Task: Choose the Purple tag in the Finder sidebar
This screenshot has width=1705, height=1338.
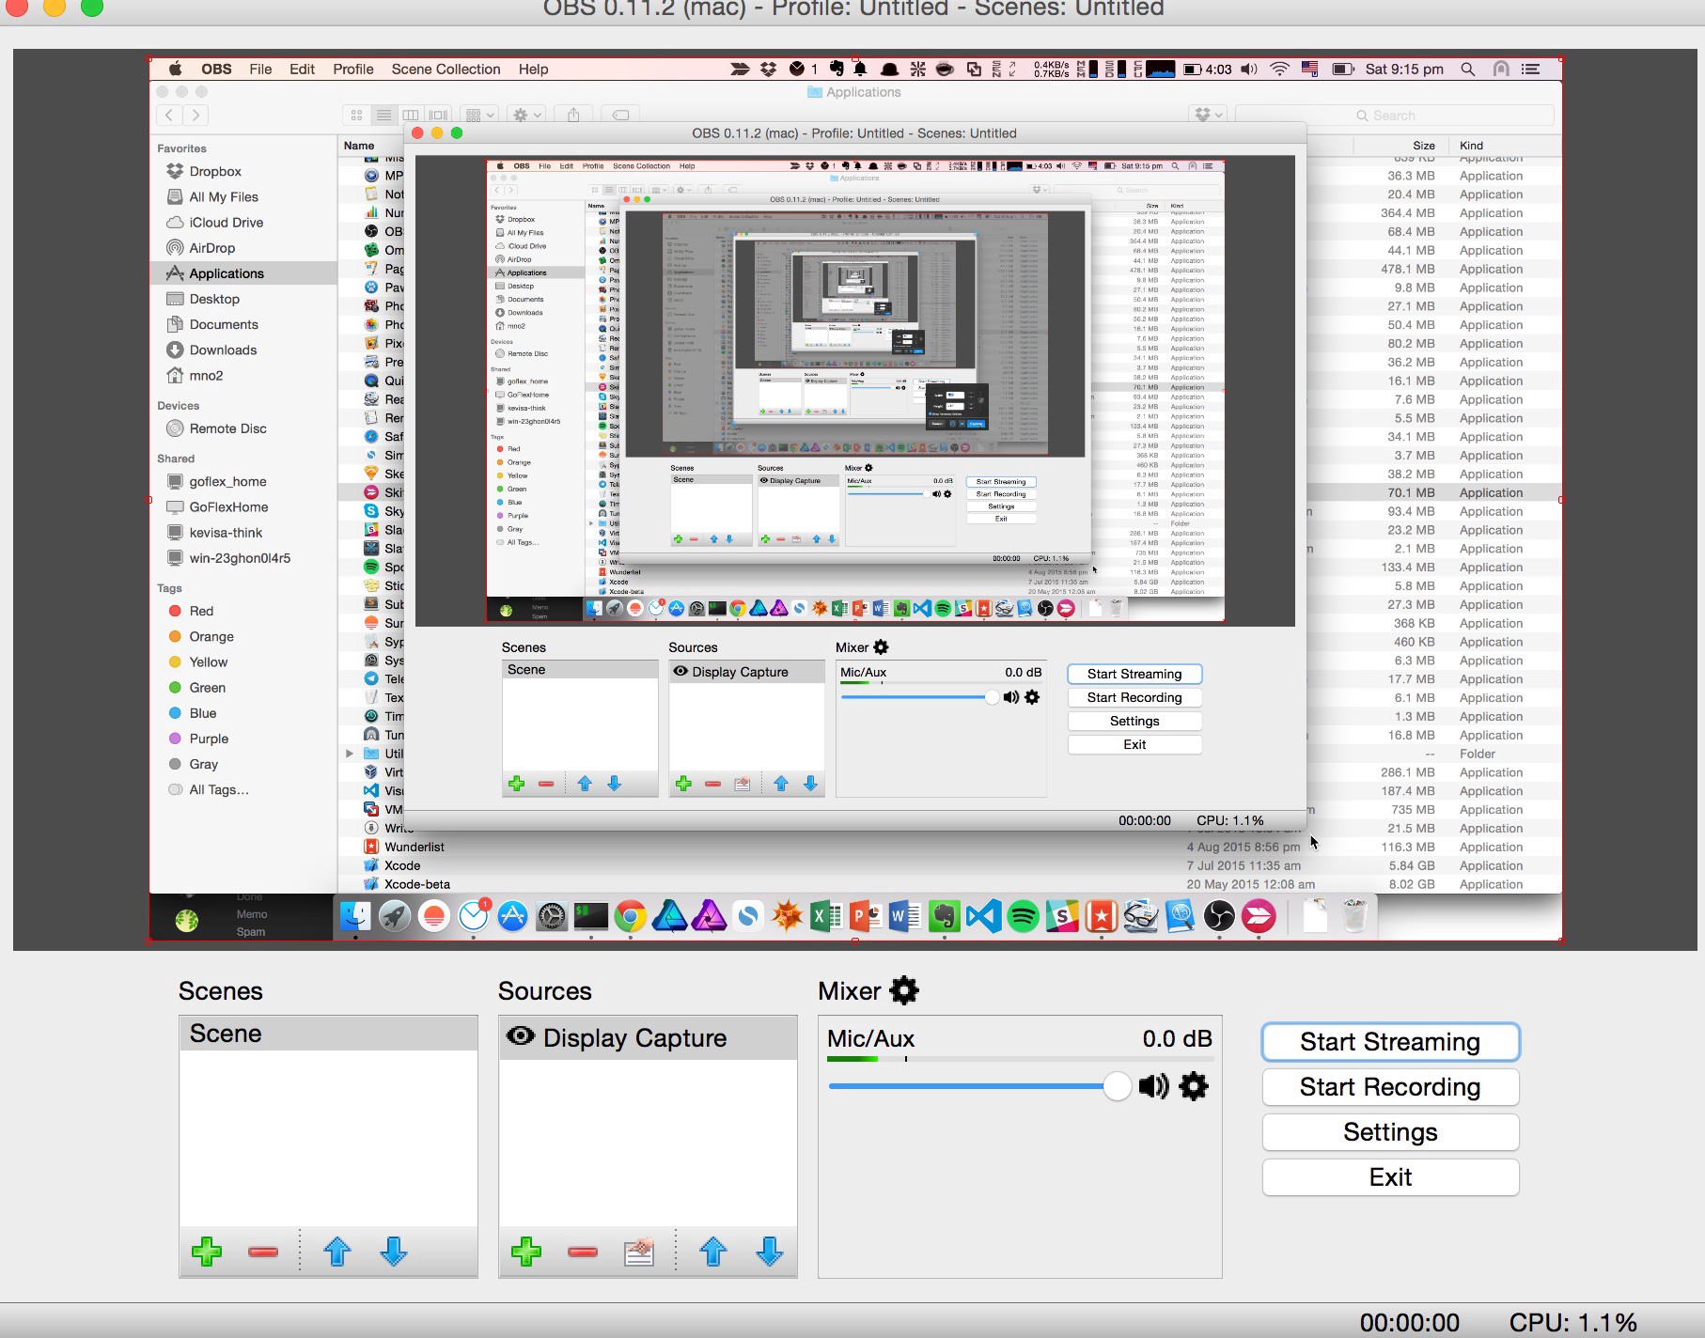Action: pyautogui.click(x=242, y=739)
